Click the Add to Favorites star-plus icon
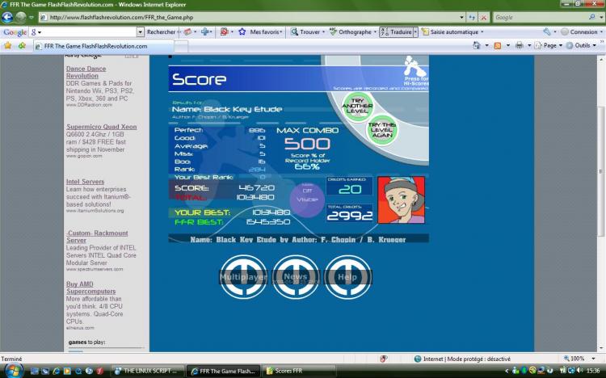This screenshot has height=378, width=606. pos(22,45)
